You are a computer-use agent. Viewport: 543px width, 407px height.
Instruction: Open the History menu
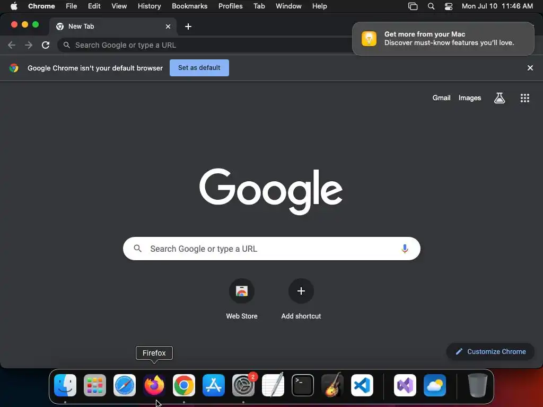click(149, 6)
